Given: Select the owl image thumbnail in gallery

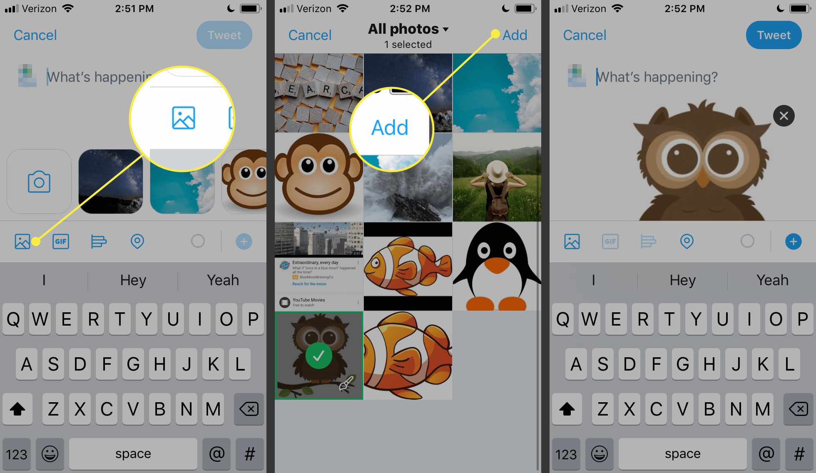Looking at the screenshot, I should point(317,355).
